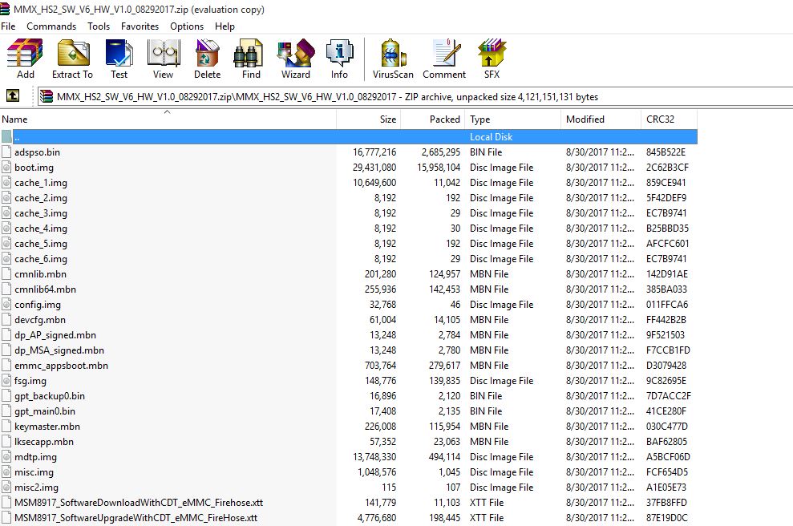Open the Commands menu

click(51, 26)
